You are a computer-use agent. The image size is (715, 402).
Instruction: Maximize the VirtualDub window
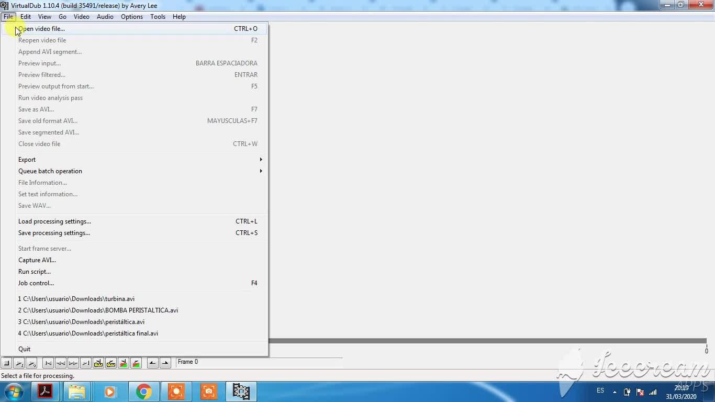[x=681, y=5]
